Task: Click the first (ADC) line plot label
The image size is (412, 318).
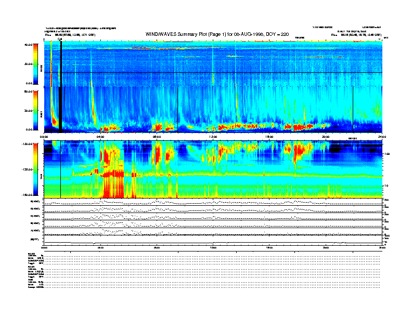Action: [35, 202]
